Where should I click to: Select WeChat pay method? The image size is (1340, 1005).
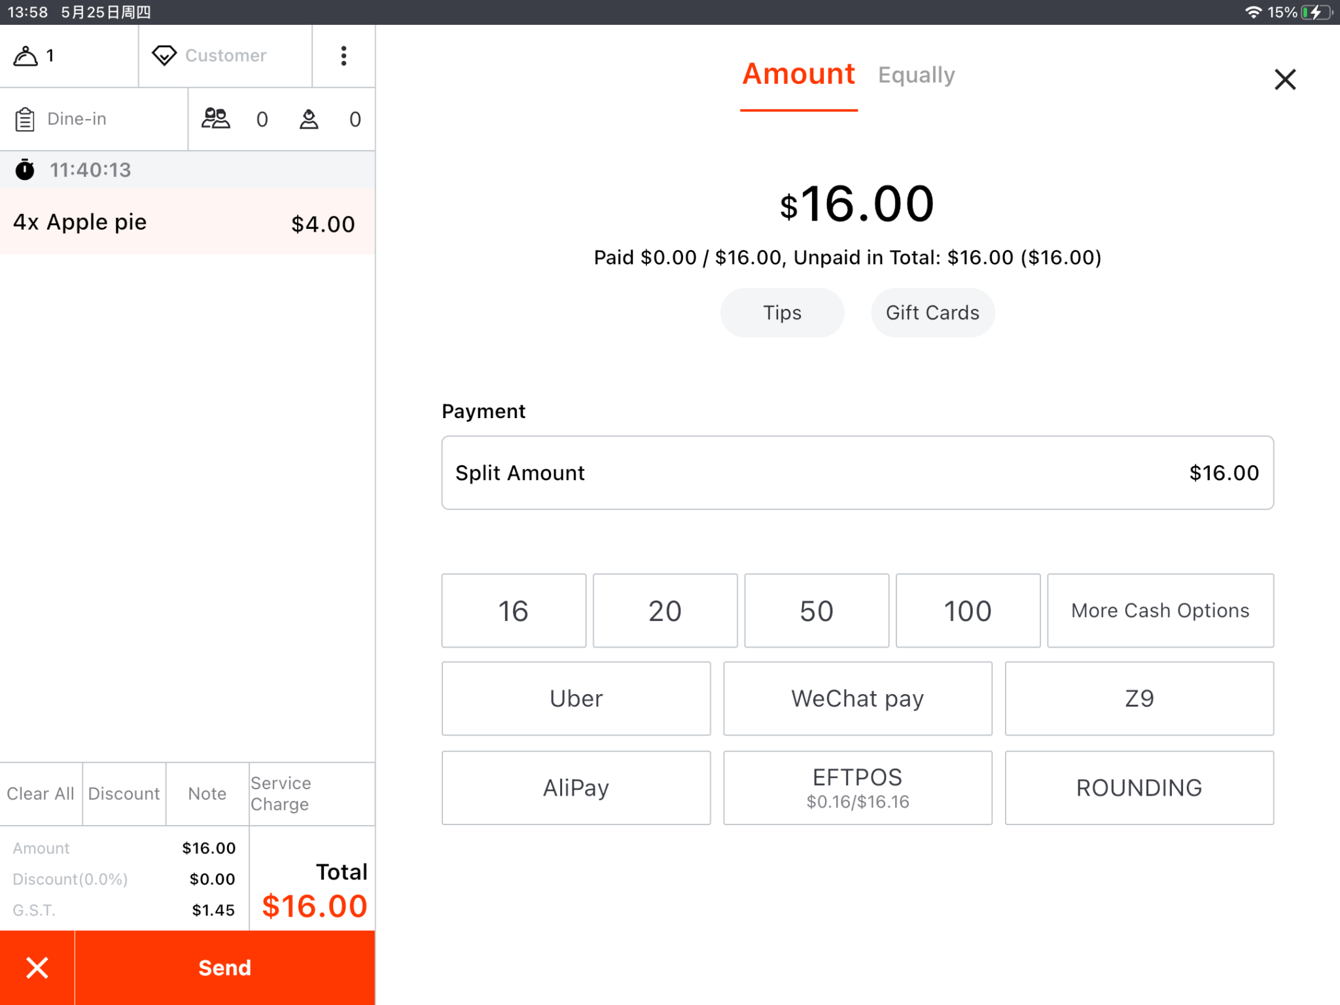[857, 698]
